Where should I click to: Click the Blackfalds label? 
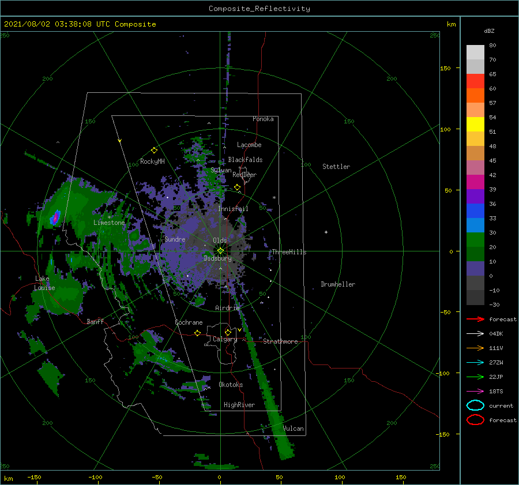point(245,160)
